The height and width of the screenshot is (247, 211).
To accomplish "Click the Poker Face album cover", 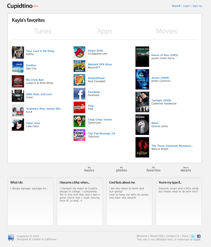I will [18, 125].
